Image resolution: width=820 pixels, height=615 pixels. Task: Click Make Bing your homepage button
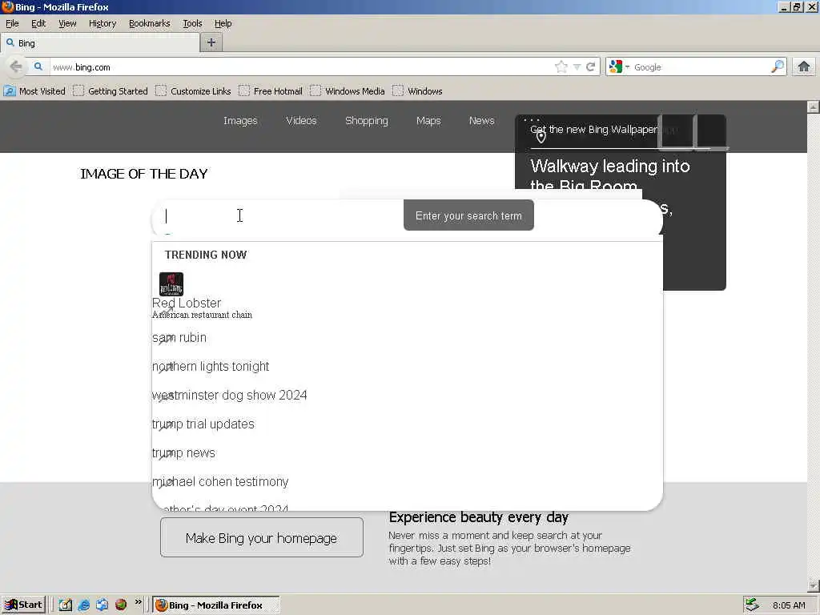click(x=262, y=537)
